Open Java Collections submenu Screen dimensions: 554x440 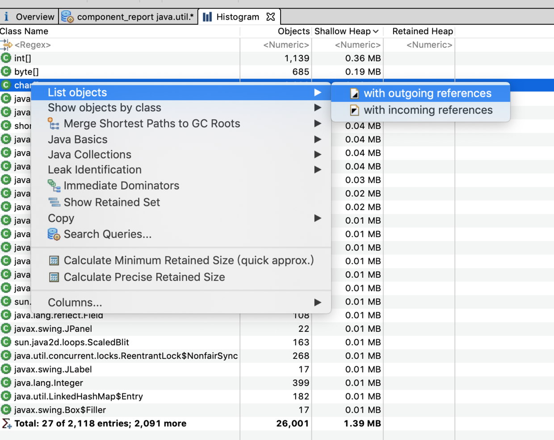[x=181, y=155]
